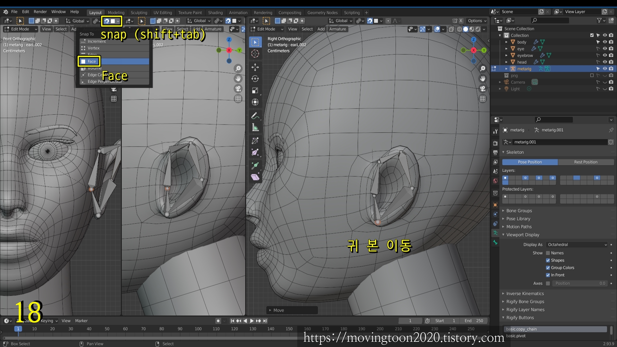Viewport: 617px width, 347px height.
Task: Toggle In Front checkbox
Action: [548, 275]
